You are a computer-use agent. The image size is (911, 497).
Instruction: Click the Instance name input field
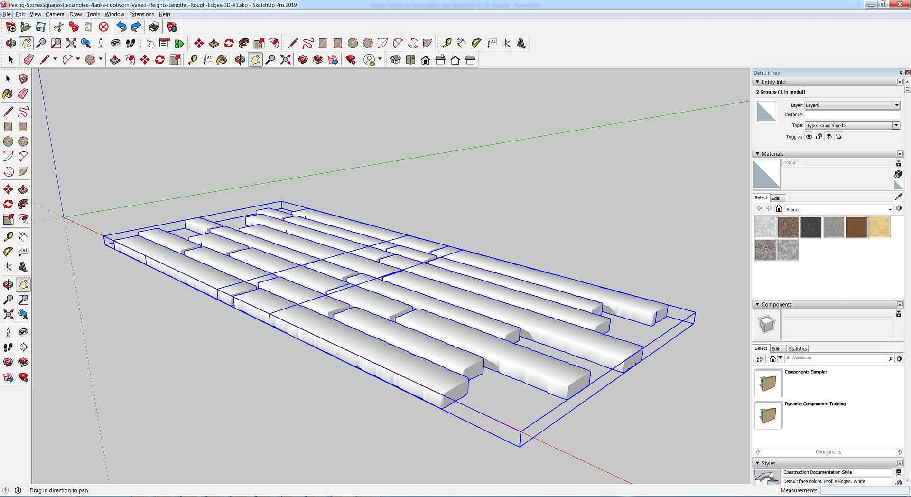pyautogui.click(x=852, y=115)
